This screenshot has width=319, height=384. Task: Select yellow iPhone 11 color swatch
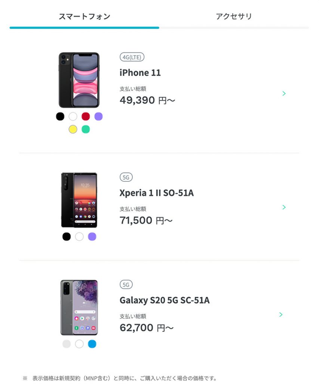(73, 129)
